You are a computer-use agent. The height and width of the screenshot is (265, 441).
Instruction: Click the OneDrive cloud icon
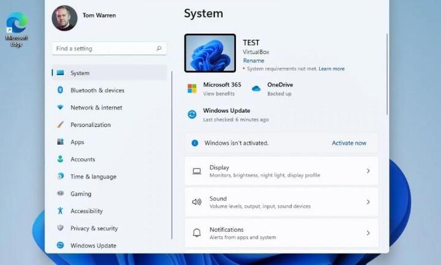pyautogui.click(x=256, y=89)
